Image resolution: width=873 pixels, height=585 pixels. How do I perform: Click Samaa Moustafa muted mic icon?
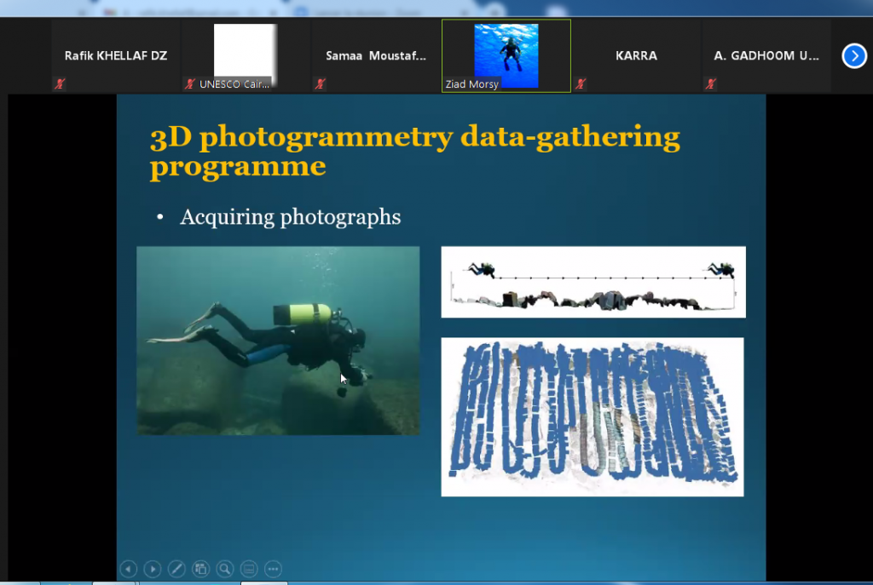[x=321, y=84]
